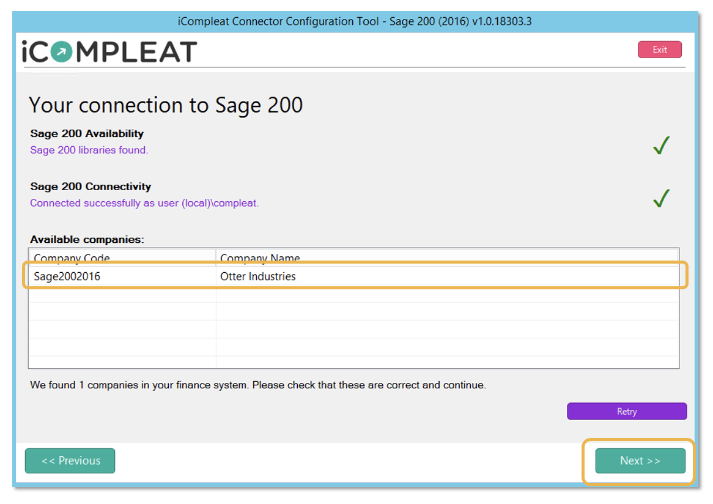Click the iCompleat logo
Viewport: 713px width, 504px height.
[x=109, y=51]
